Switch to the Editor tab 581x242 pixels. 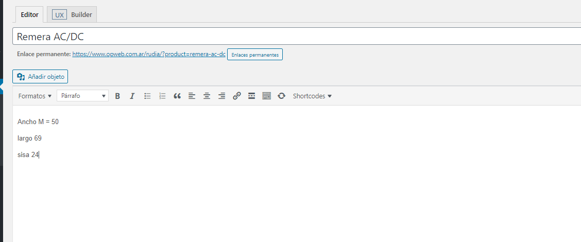pyautogui.click(x=30, y=15)
